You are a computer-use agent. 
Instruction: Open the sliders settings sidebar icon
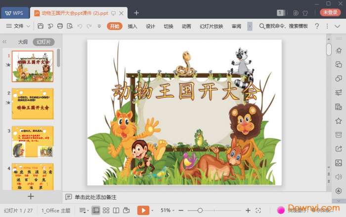tap(339, 92)
